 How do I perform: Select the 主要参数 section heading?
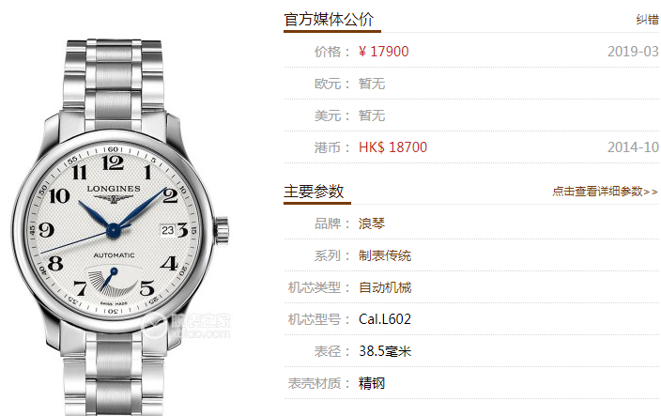coord(314,192)
